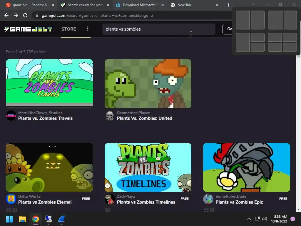This screenshot has height=226, width=301.
Task: Click MerrilltheClown_Studios avatar icon
Action: [x=11, y=115]
